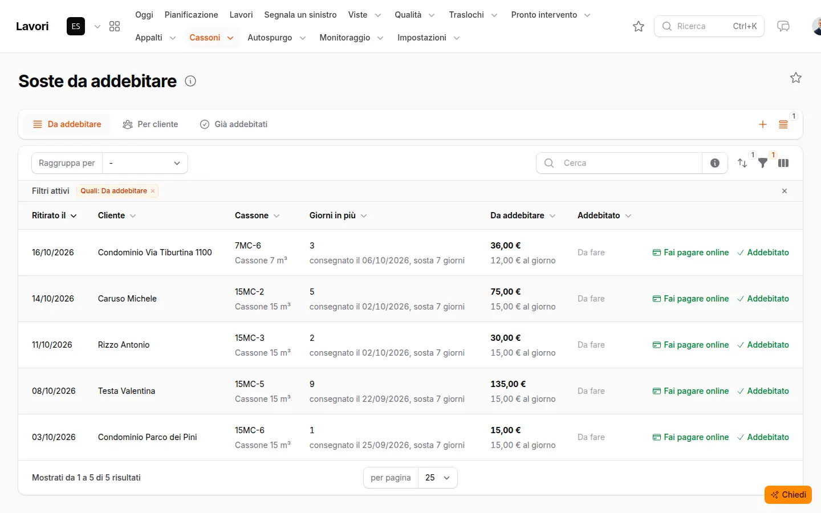Image resolution: width=821 pixels, height=513 pixels.
Task: Expand the Impostazioni menu
Action: (x=429, y=38)
